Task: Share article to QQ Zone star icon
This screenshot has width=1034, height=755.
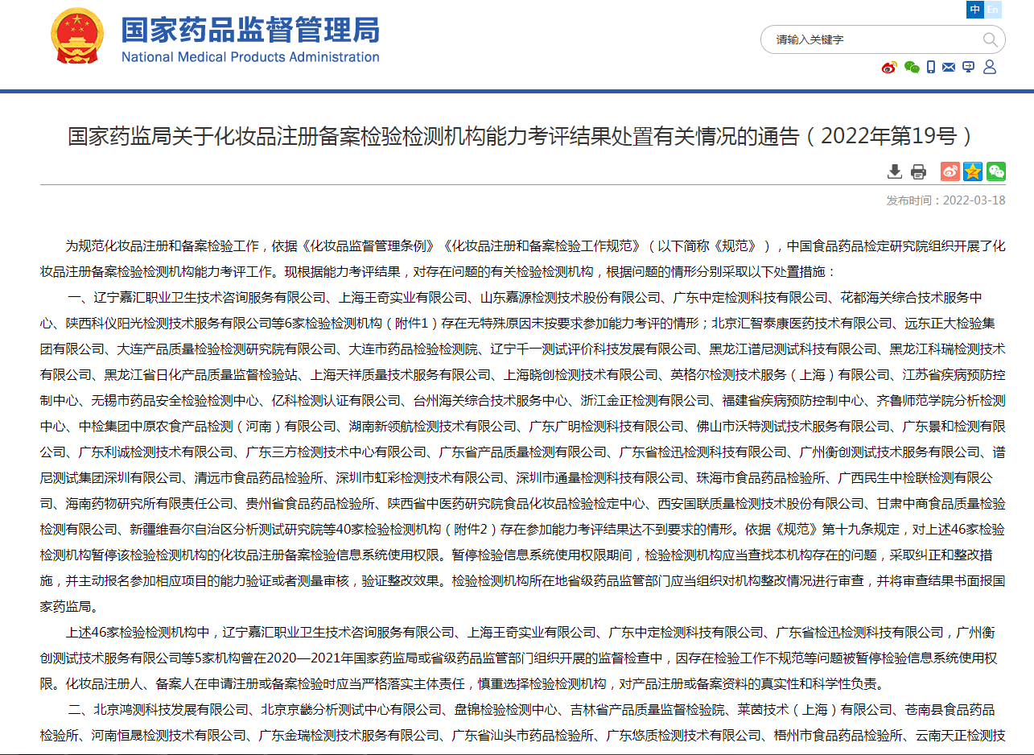Action: (x=973, y=171)
